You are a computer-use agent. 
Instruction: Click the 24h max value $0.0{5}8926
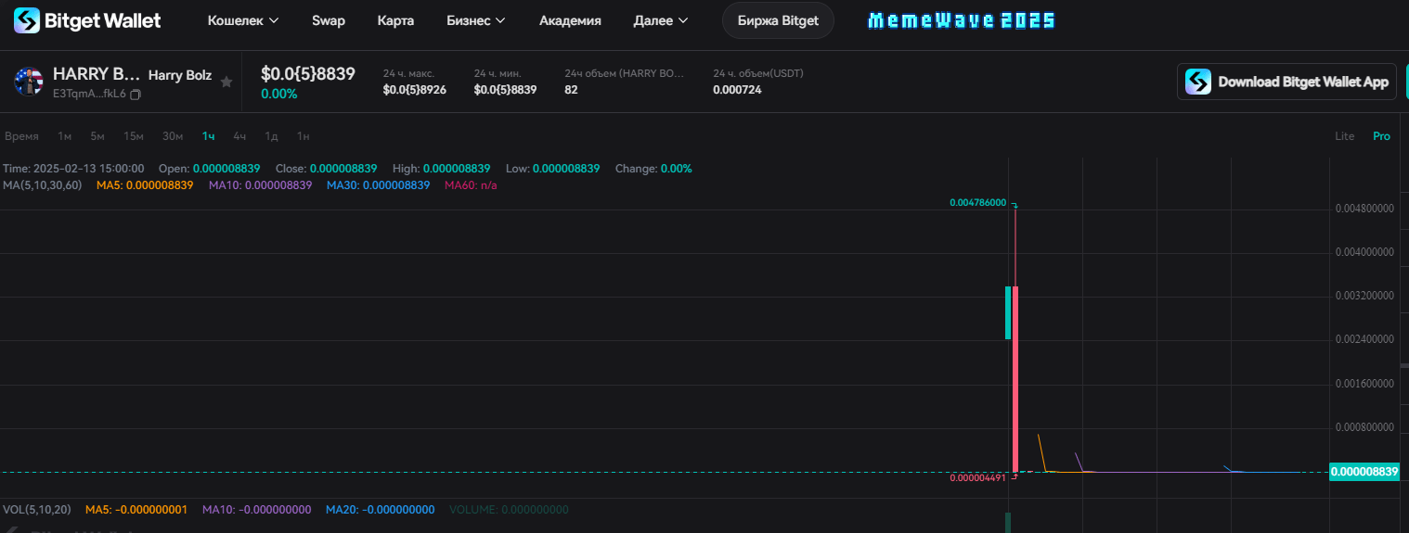[x=415, y=90]
